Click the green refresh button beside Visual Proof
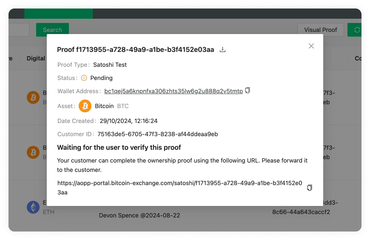Screen dimensions: 370x240 [355, 30]
